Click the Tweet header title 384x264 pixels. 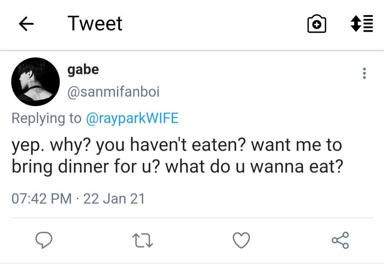pyautogui.click(x=95, y=24)
